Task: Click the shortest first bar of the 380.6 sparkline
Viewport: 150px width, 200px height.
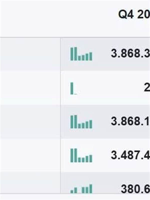Action: point(72,192)
